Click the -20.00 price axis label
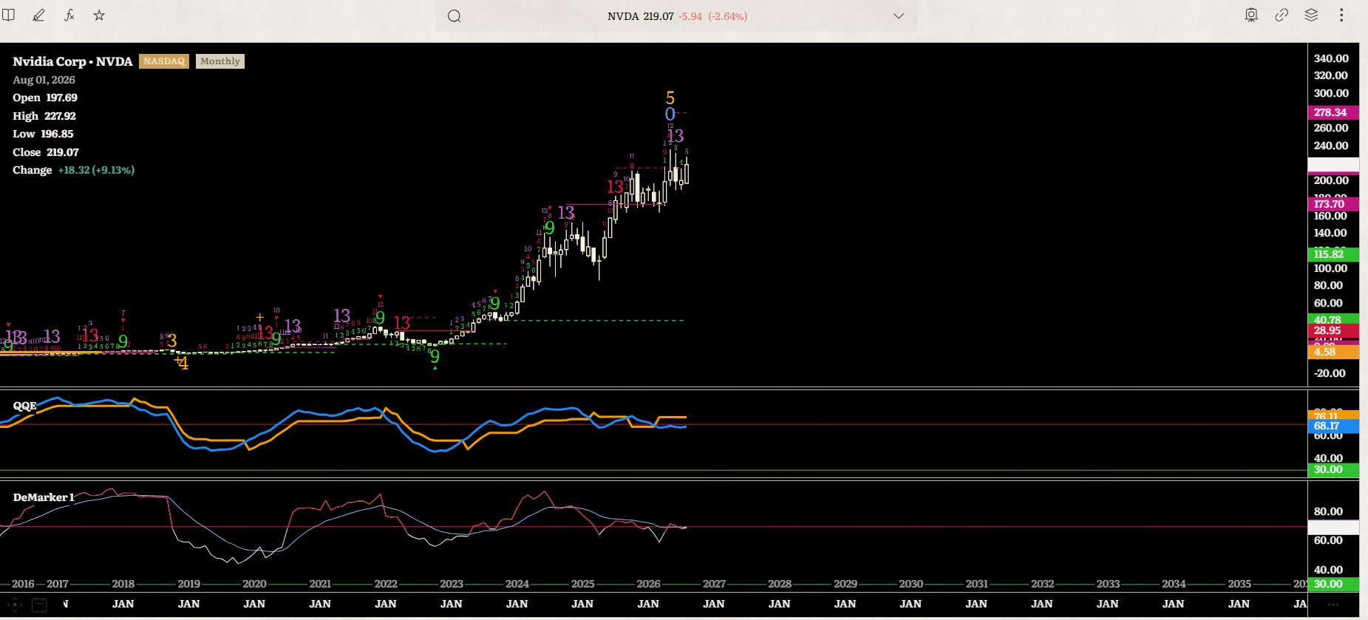 pyautogui.click(x=1330, y=373)
